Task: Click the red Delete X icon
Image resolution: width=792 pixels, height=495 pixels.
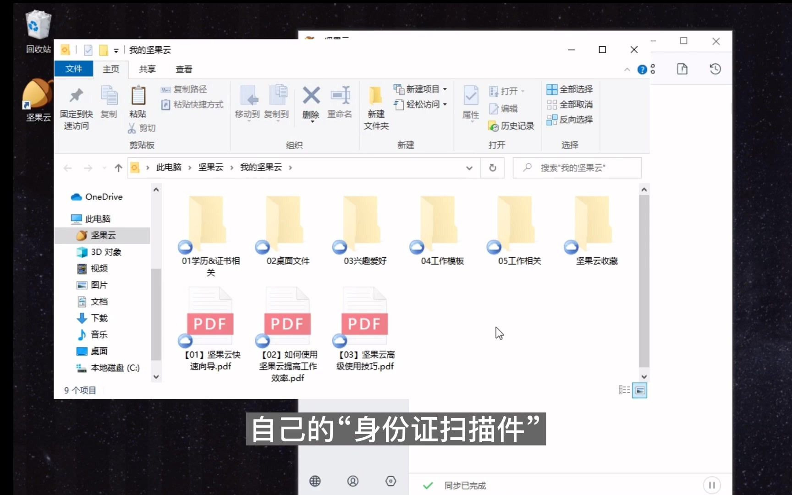Action: click(x=311, y=96)
